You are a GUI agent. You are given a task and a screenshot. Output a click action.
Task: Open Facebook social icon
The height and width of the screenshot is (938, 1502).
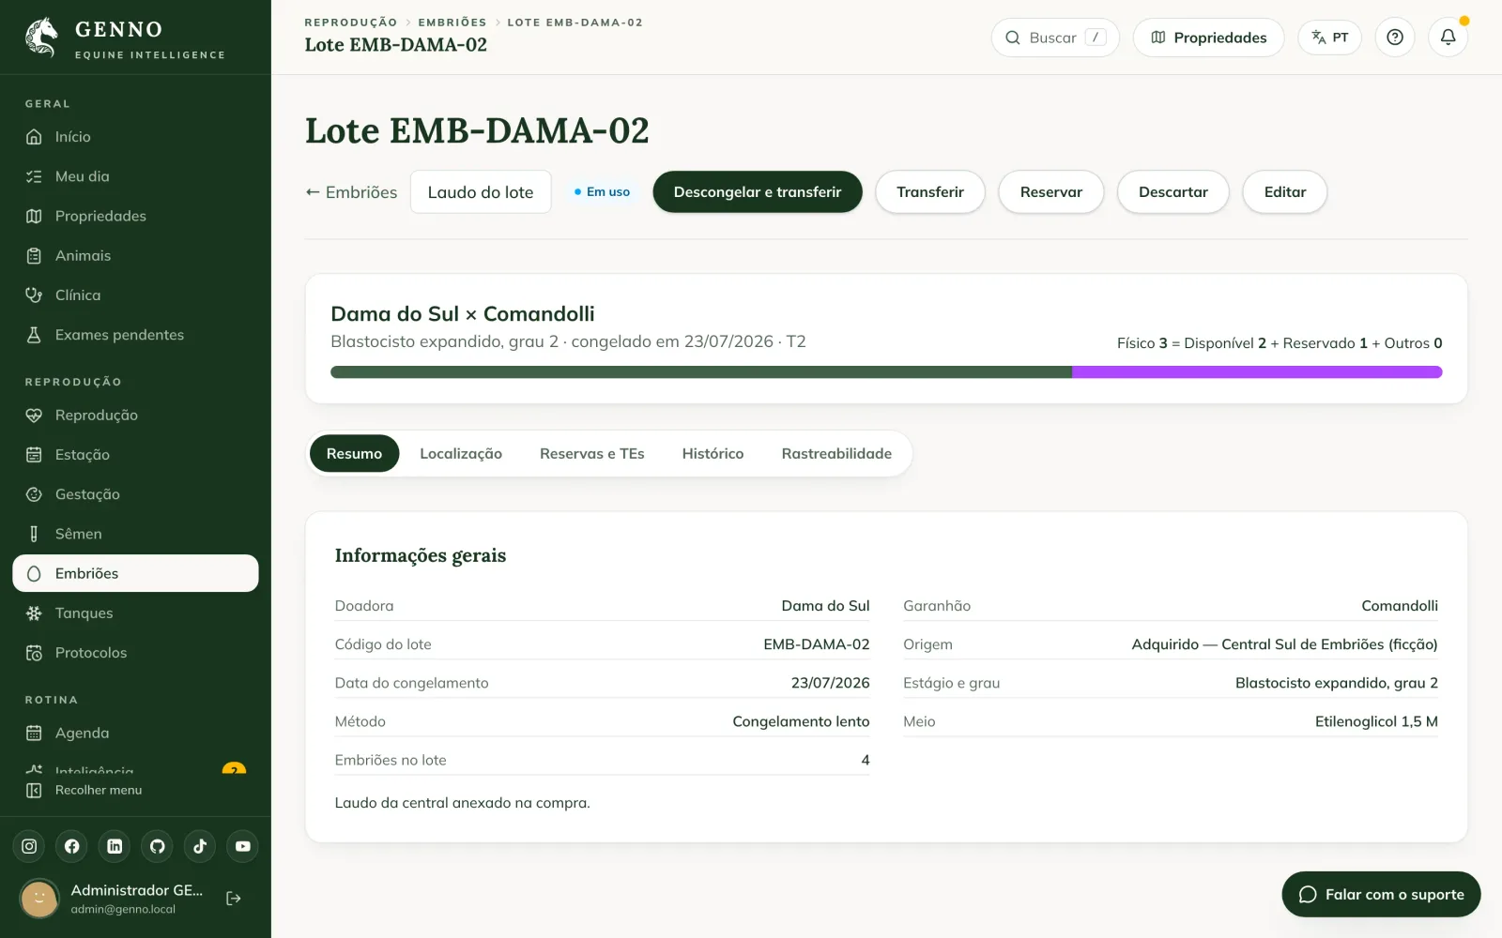72,846
